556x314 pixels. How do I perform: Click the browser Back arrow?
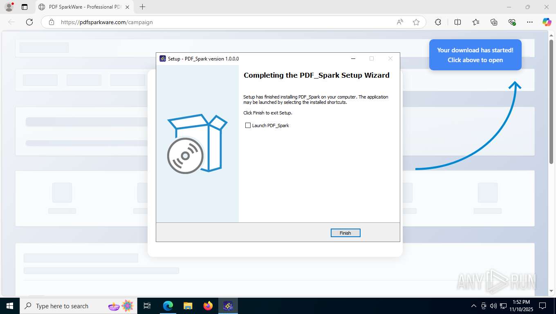pyautogui.click(x=11, y=22)
